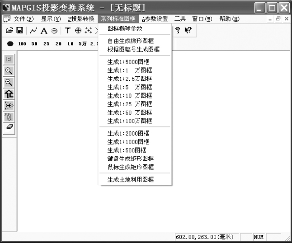The image size is (292, 243).
Task: Click the coordinate readout 602.00,263.00(毫米)
Action: coord(207,237)
